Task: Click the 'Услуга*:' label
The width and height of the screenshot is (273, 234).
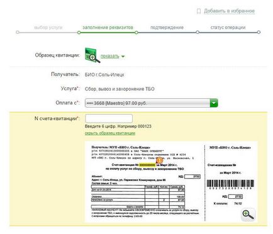Action: [70, 89]
